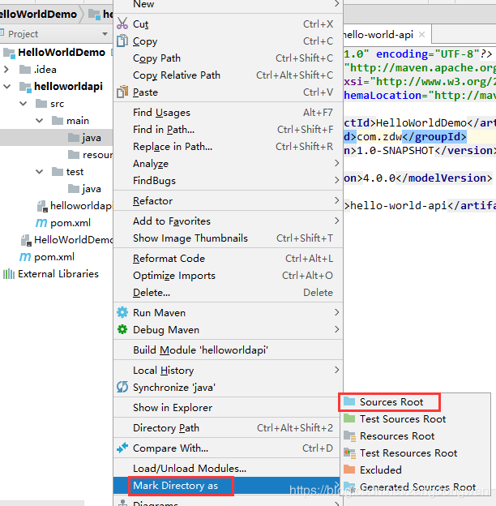Choose Replace in Path... entry
Image resolution: width=496 pixels, height=506 pixels.
click(228, 147)
